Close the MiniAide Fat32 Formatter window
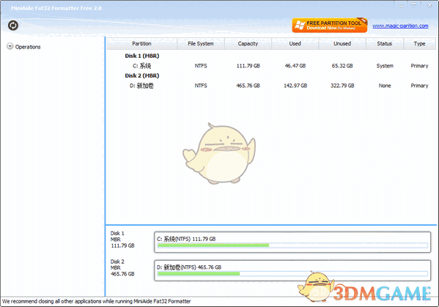This screenshot has height=307, width=439. (429, 5)
